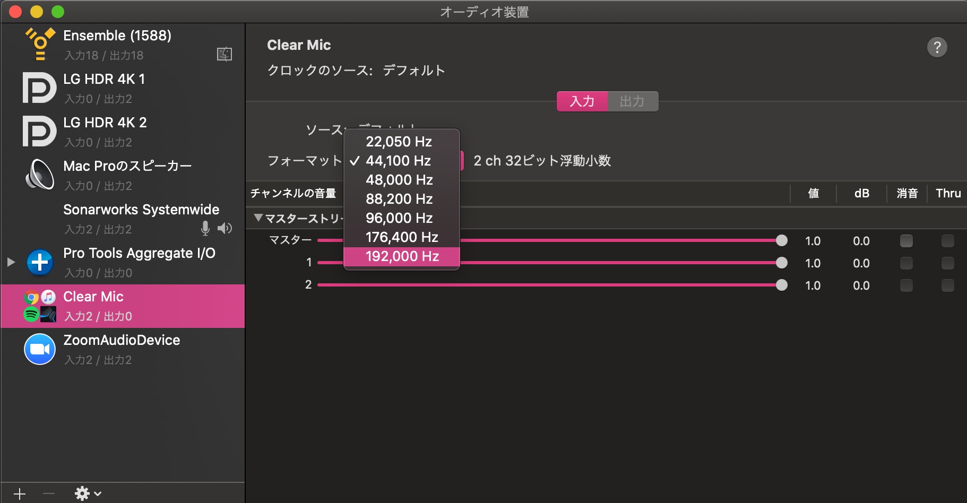The width and height of the screenshot is (967, 503).
Task: Choose 192,000 Hz sample rate
Action: click(x=402, y=256)
